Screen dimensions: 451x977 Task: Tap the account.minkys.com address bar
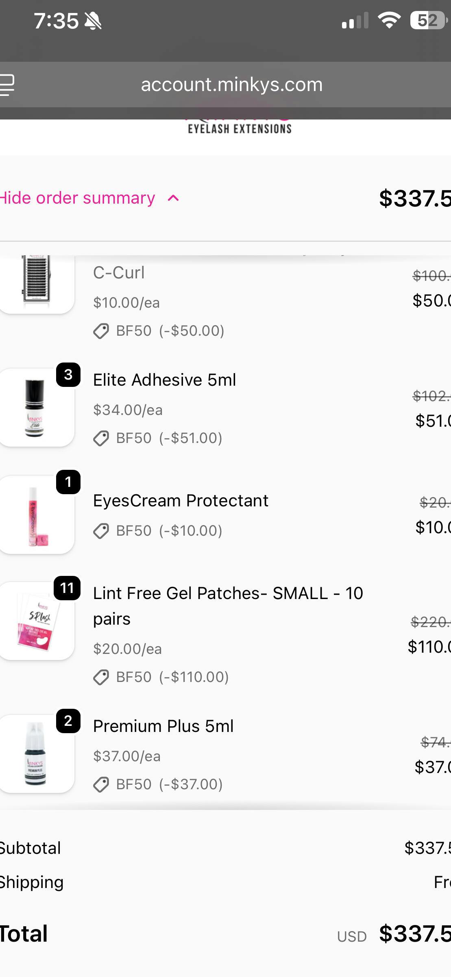[x=231, y=85]
